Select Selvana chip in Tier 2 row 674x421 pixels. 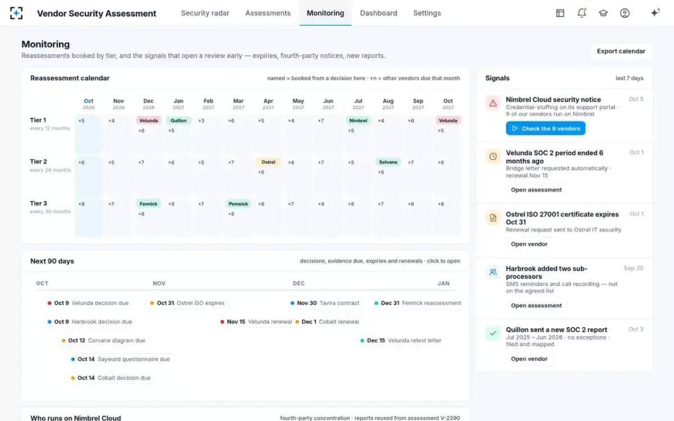(x=388, y=162)
